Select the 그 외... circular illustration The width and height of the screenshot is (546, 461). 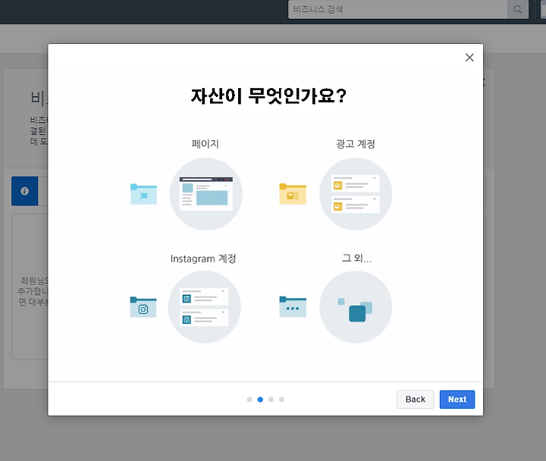(x=356, y=307)
